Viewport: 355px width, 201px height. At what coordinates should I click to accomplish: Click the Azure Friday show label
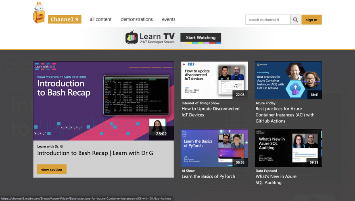point(265,103)
